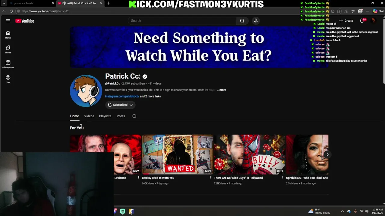
Task: Click the split screen toolbar icon
Action: pyautogui.click(x=333, y=11)
